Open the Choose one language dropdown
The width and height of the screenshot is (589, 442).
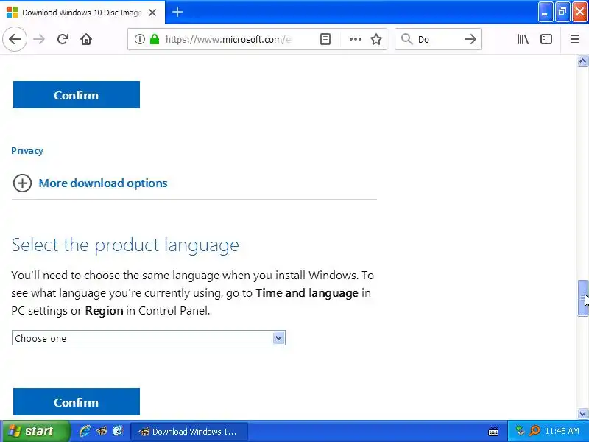click(x=149, y=338)
